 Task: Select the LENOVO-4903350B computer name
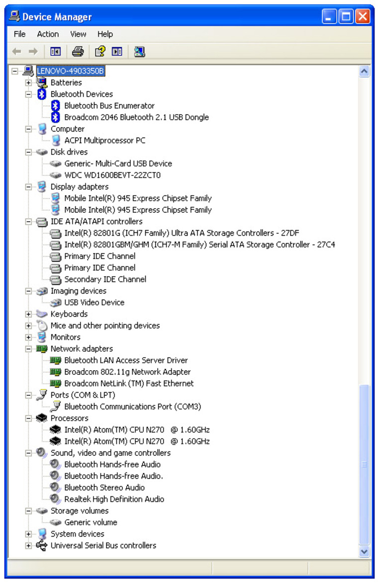point(71,71)
